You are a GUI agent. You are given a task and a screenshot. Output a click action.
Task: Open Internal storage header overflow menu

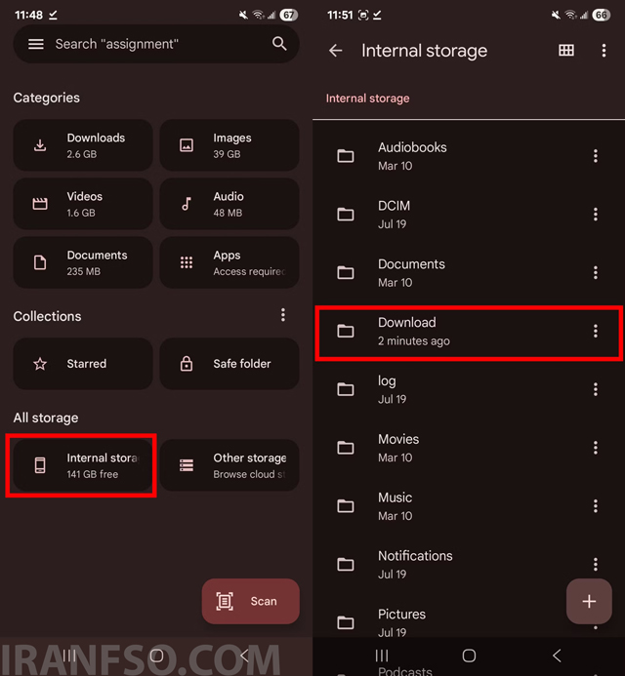(604, 51)
